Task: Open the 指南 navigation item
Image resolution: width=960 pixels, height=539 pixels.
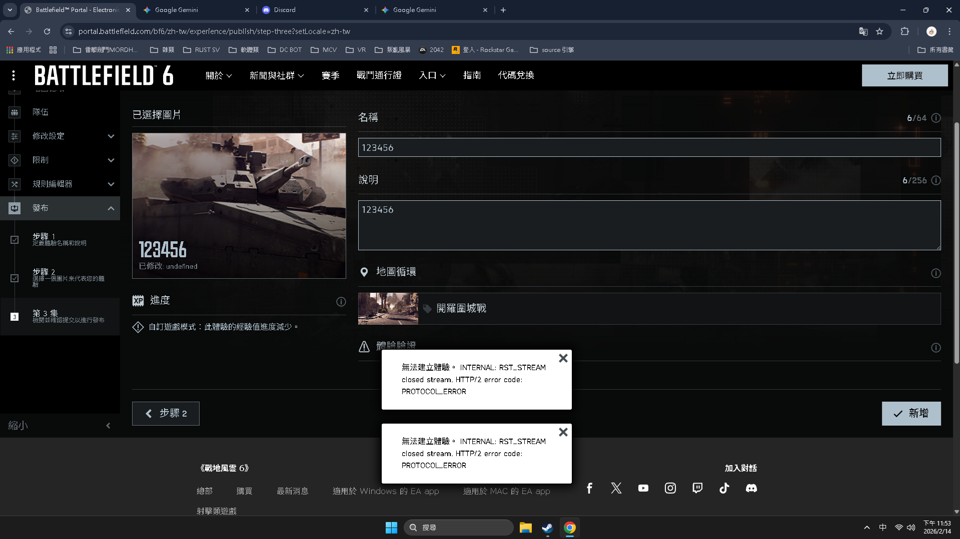Action: pos(472,75)
